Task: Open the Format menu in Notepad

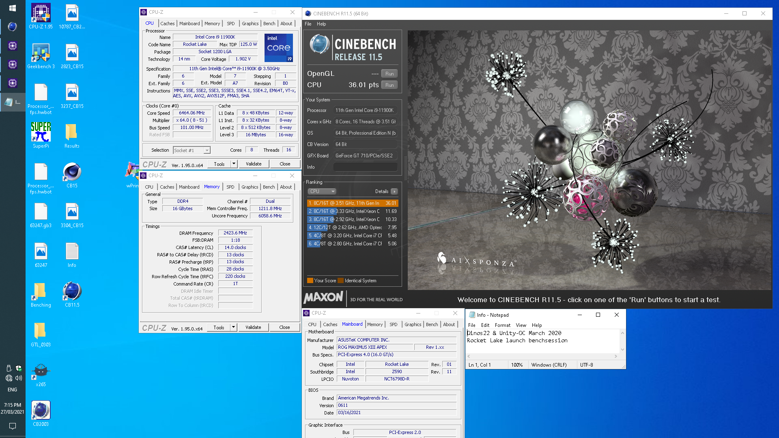Action: 502,325
